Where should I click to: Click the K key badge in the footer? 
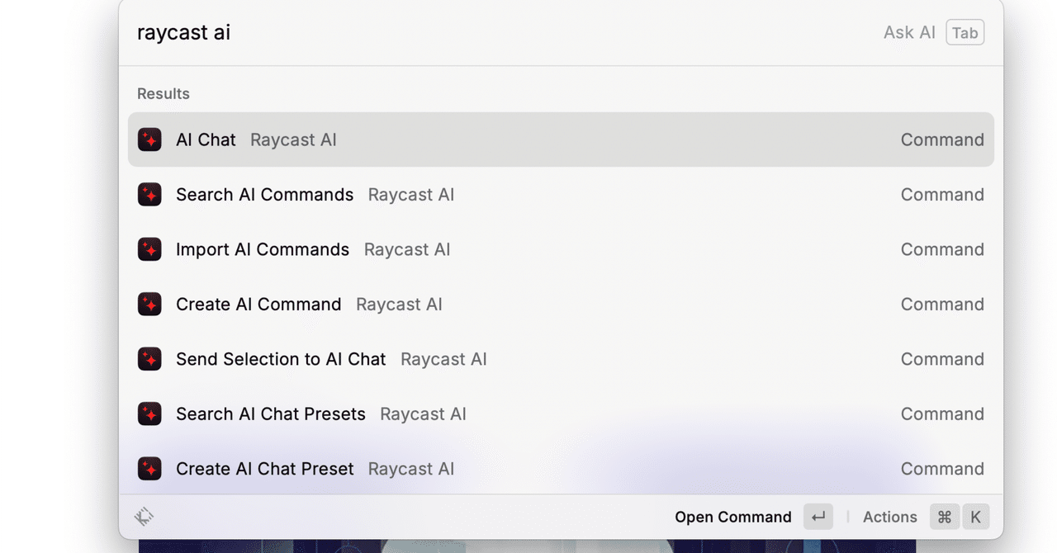976,517
